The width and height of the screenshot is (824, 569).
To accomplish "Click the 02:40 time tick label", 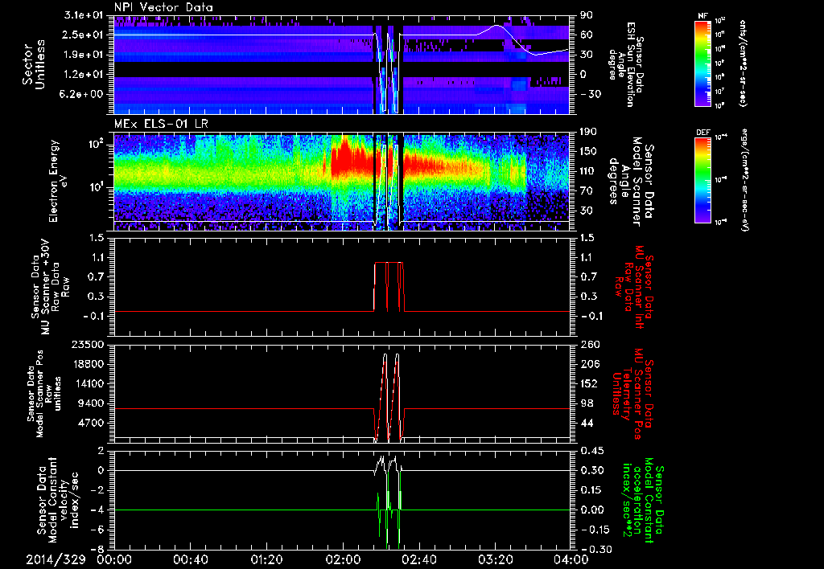I will [x=418, y=559].
